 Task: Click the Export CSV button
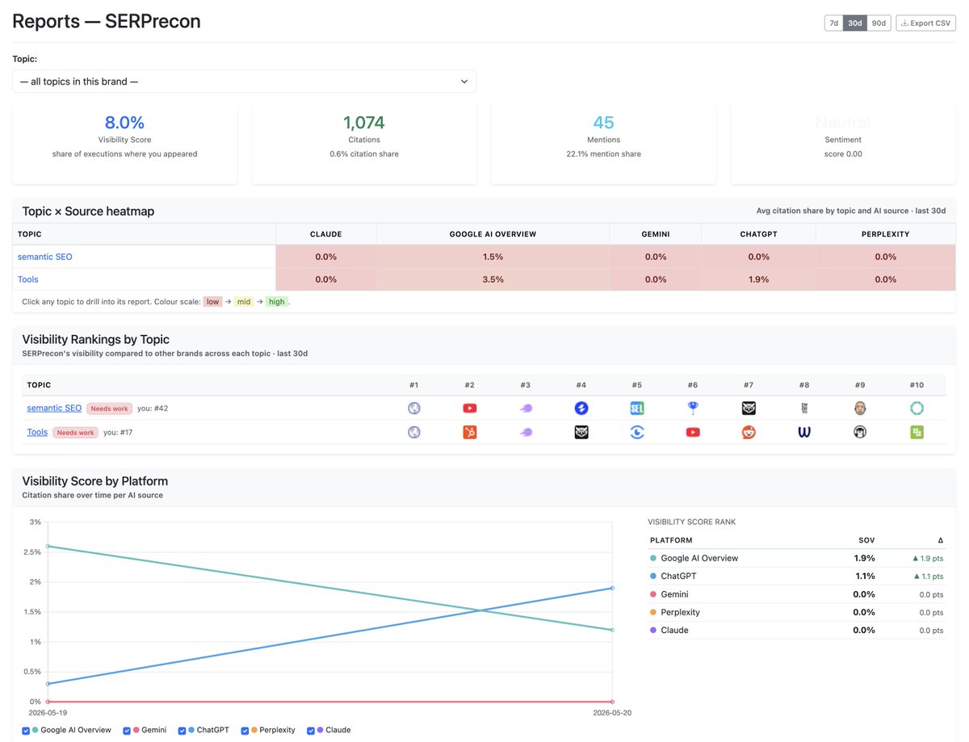(x=926, y=23)
